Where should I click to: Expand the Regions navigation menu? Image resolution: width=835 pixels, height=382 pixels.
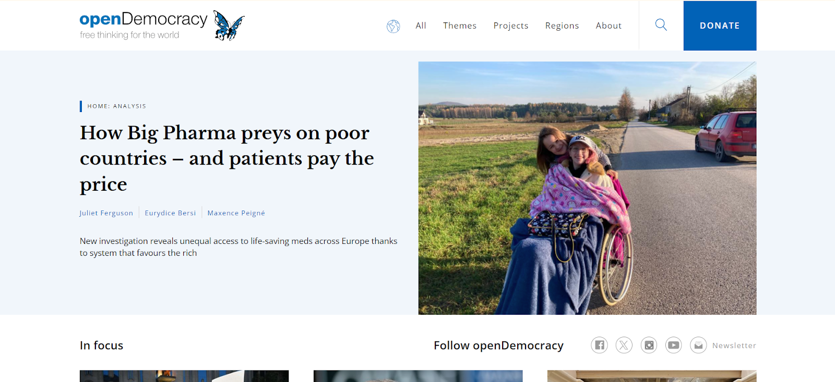click(562, 26)
